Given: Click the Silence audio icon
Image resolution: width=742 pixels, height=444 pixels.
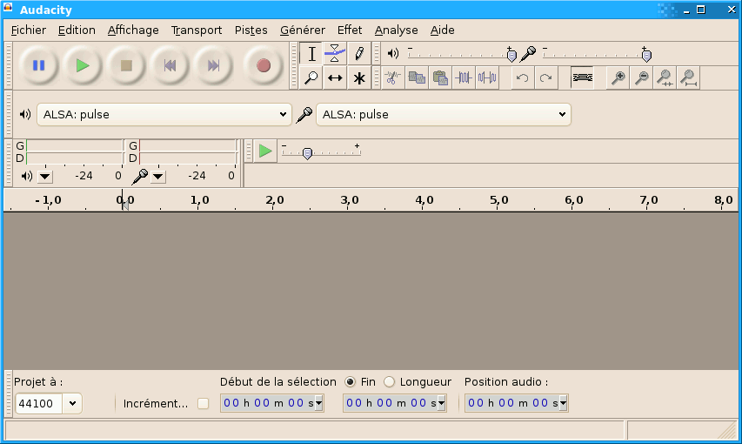Looking at the screenshot, I should coord(487,77).
